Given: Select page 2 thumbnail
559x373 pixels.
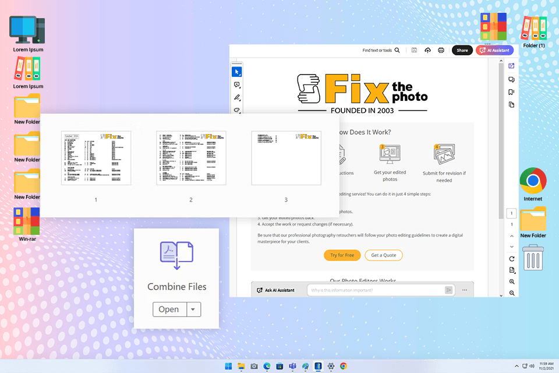Looking at the screenshot, I should pyautogui.click(x=191, y=158).
